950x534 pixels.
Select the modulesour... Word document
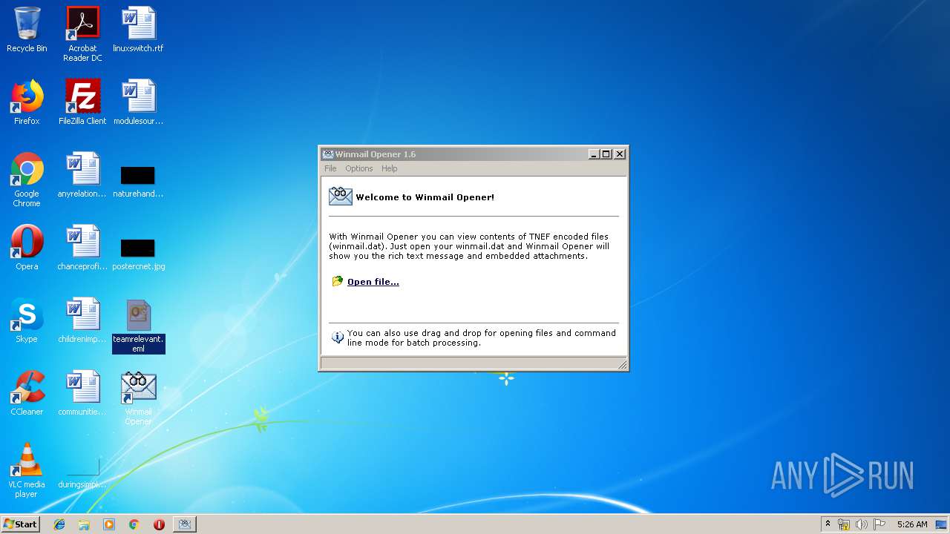tap(138, 102)
